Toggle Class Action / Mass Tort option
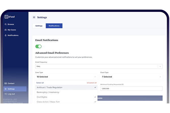 (66, 102)
